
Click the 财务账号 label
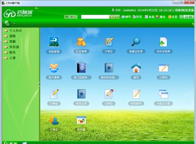(136, 104)
